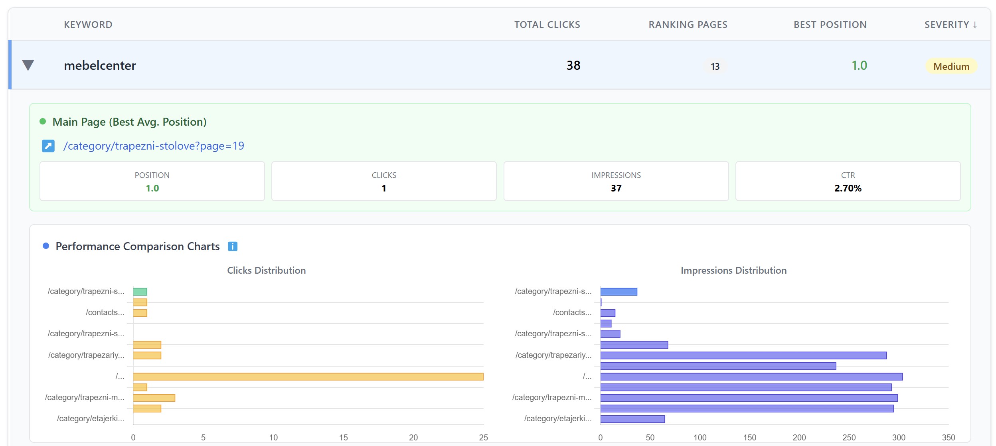Collapse the mebelcenter keyword row
Image resolution: width=996 pixels, height=446 pixels.
(x=28, y=65)
